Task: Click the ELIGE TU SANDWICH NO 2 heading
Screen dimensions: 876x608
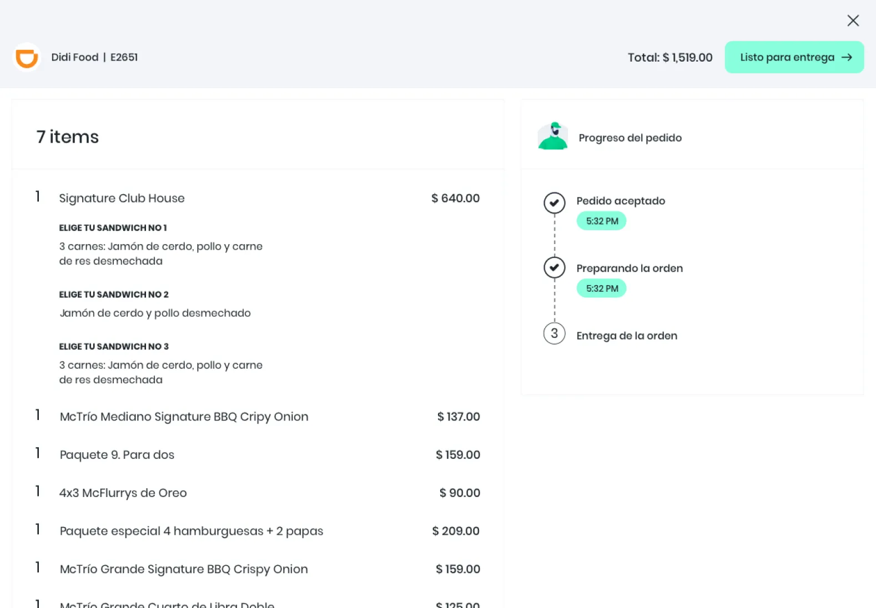Action: tap(114, 295)
